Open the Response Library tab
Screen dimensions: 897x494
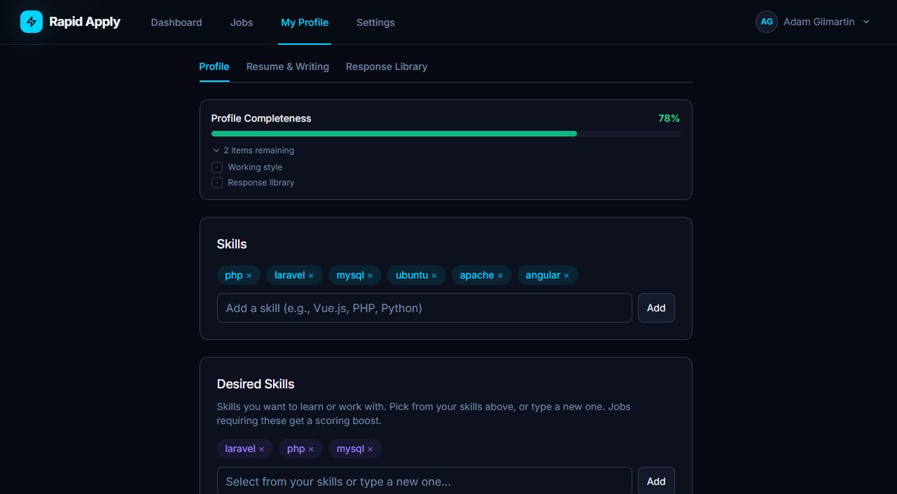(387, 66)
